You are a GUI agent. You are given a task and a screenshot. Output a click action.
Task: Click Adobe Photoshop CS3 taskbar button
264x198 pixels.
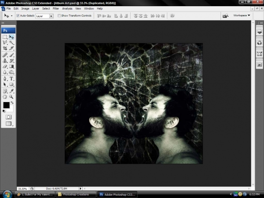click(117, 194)
